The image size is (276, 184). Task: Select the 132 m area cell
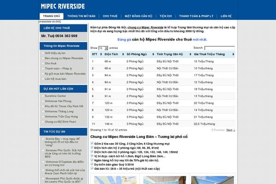coord(109,117)
